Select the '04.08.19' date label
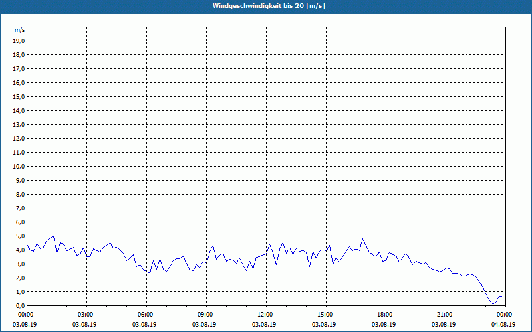This screenshot has width=532, height=332. coord(503,325)
